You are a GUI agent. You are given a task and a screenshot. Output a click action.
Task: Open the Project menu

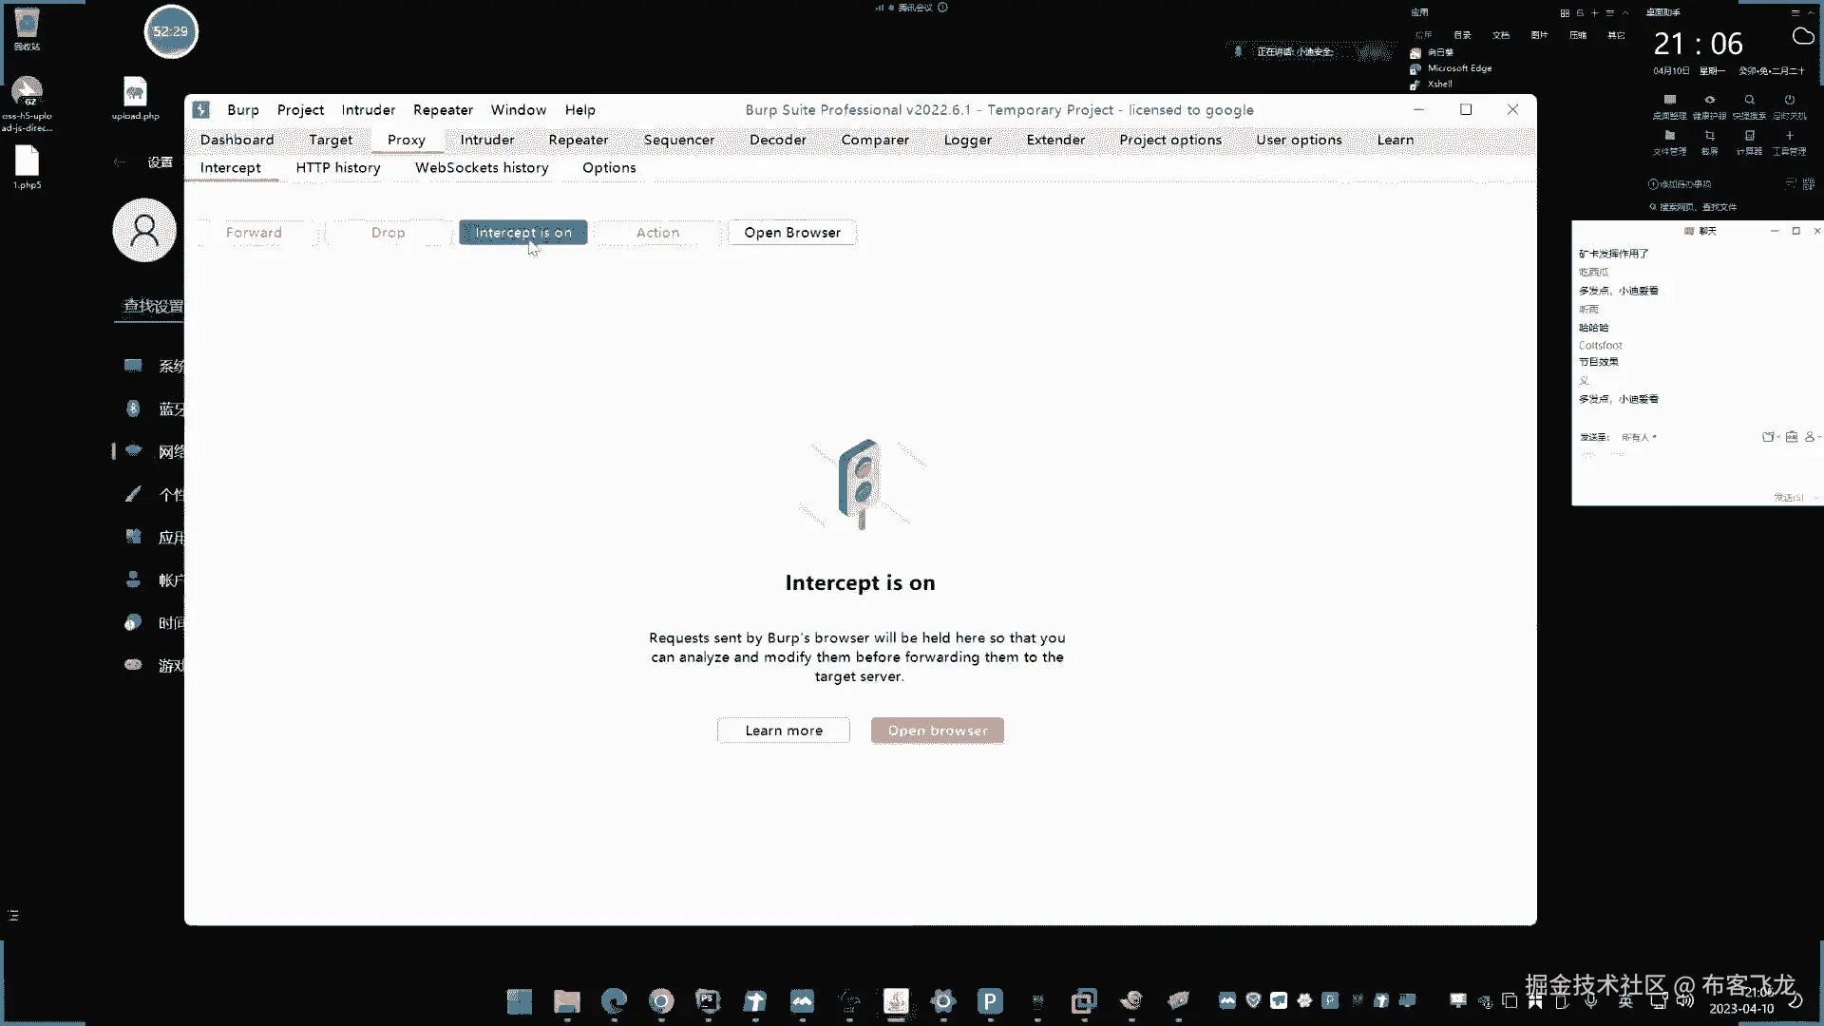[x=300, y=110]
